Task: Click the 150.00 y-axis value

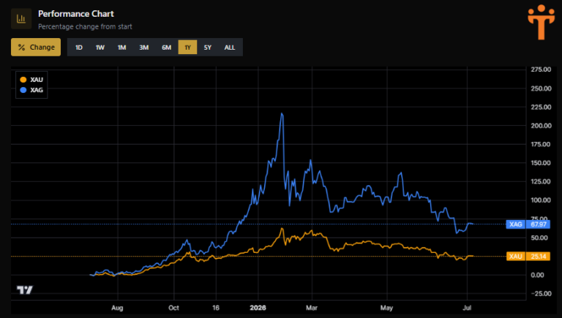Action: pyautogui.click(x=541, y=163)
